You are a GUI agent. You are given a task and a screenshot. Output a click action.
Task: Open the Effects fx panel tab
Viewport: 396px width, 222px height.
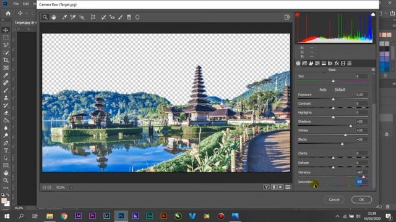click(337, 64)
